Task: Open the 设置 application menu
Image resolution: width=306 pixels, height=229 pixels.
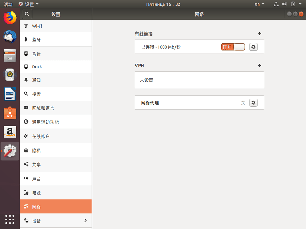Action: pos(29,4)
